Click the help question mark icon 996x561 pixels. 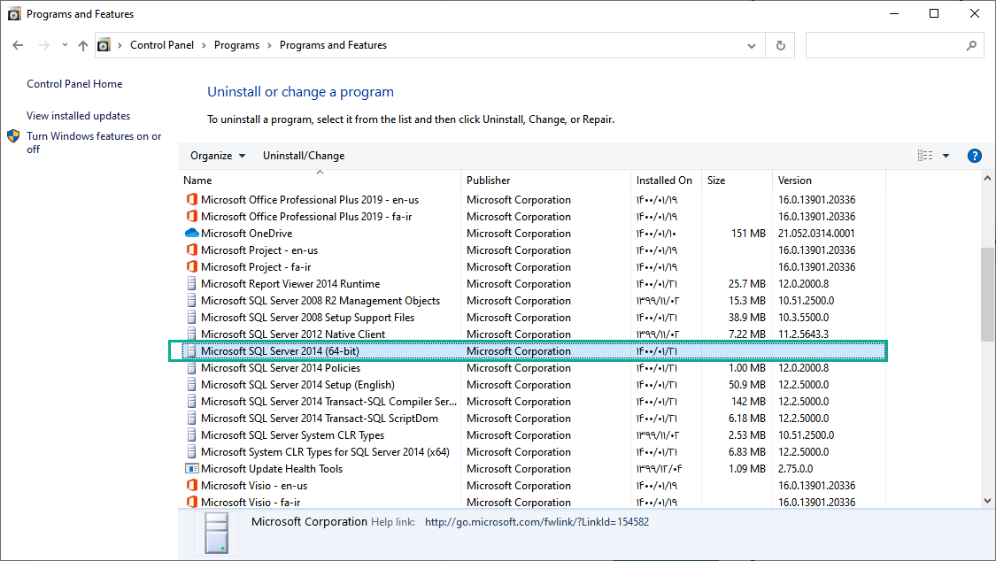(975, 156)
